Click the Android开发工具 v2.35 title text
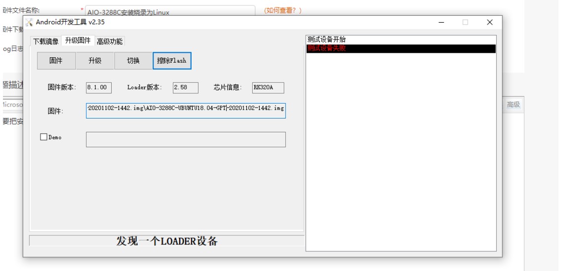This screenshot has height=271, width=562. point(70,22)
